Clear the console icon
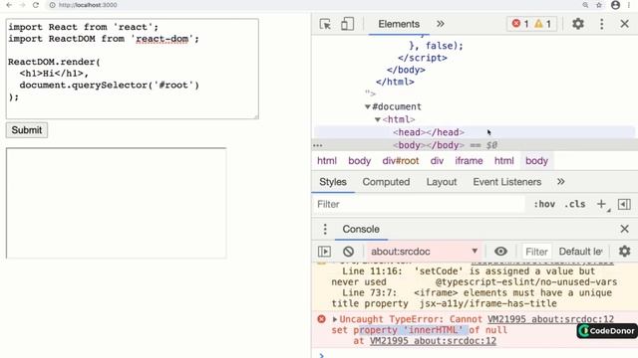 click(348, 252)
